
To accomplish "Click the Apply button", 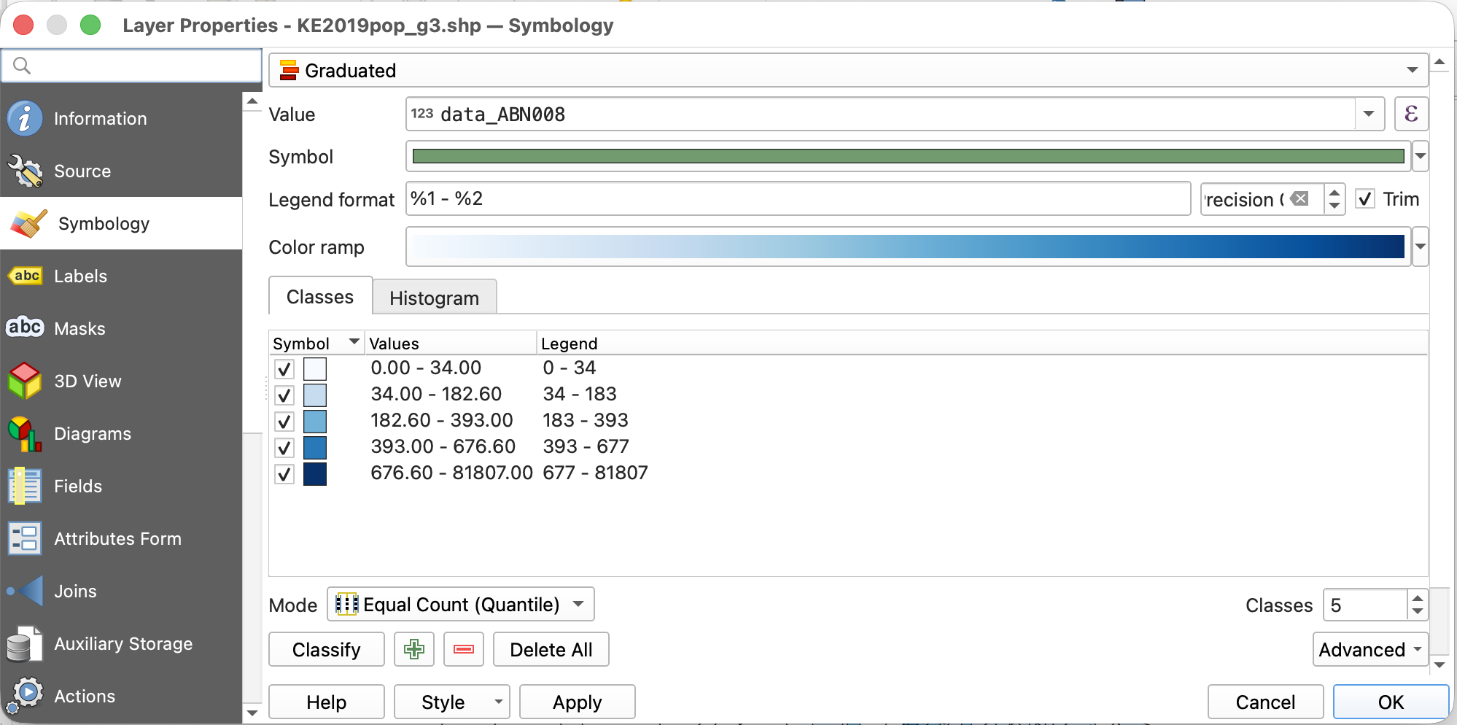I will [578, 702].
